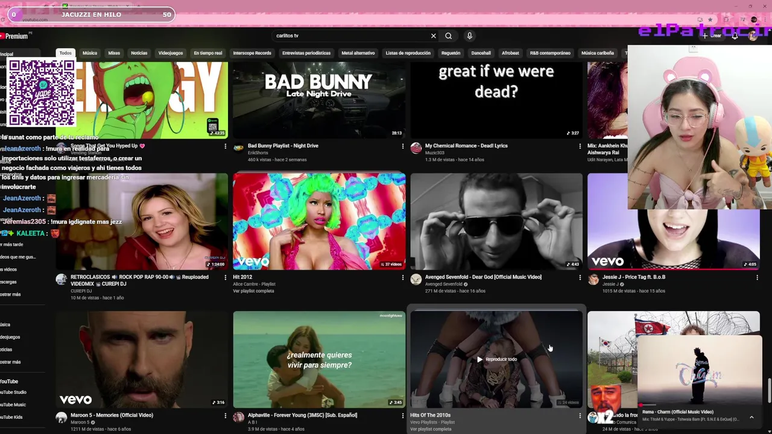The image size is (772, 434).
Task: Open ErikShorts channel avatar for Bad Bunny video
Action: pyautogui.click(x=238, y=148)
